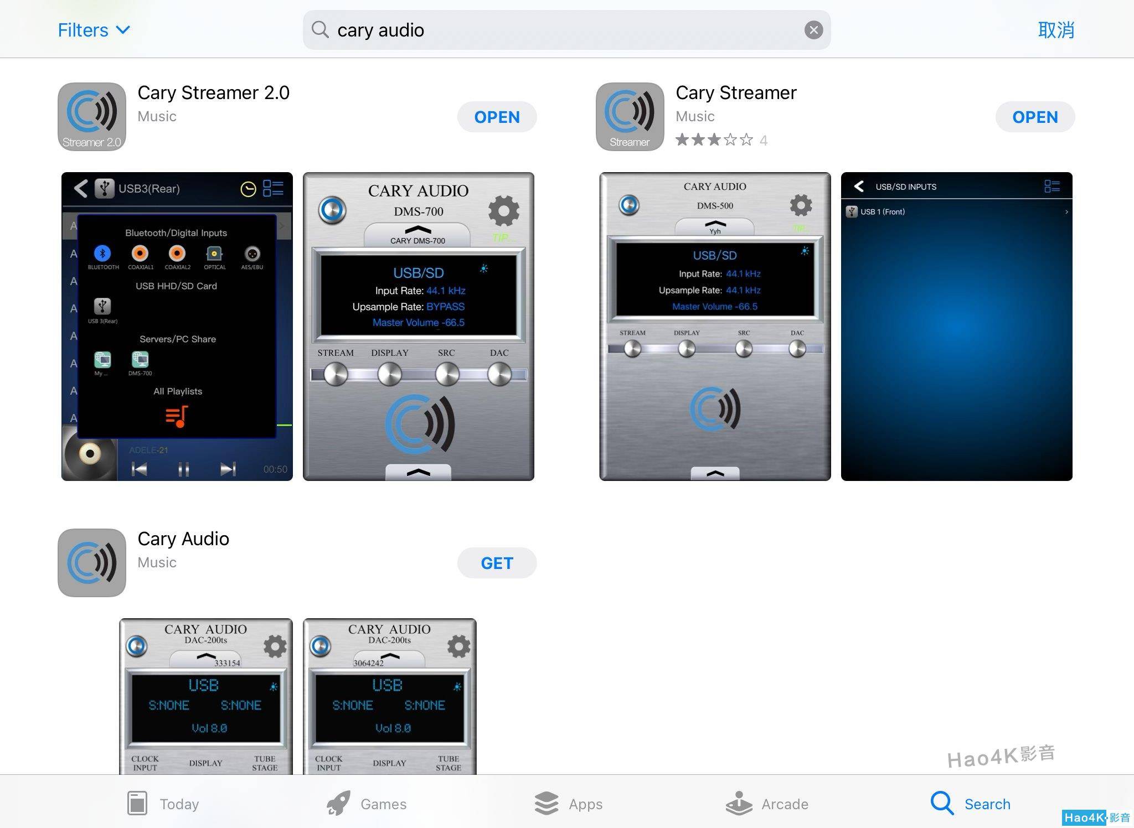
Task: Expand the 3064242 device tab
Action: [x=390, y=659]
